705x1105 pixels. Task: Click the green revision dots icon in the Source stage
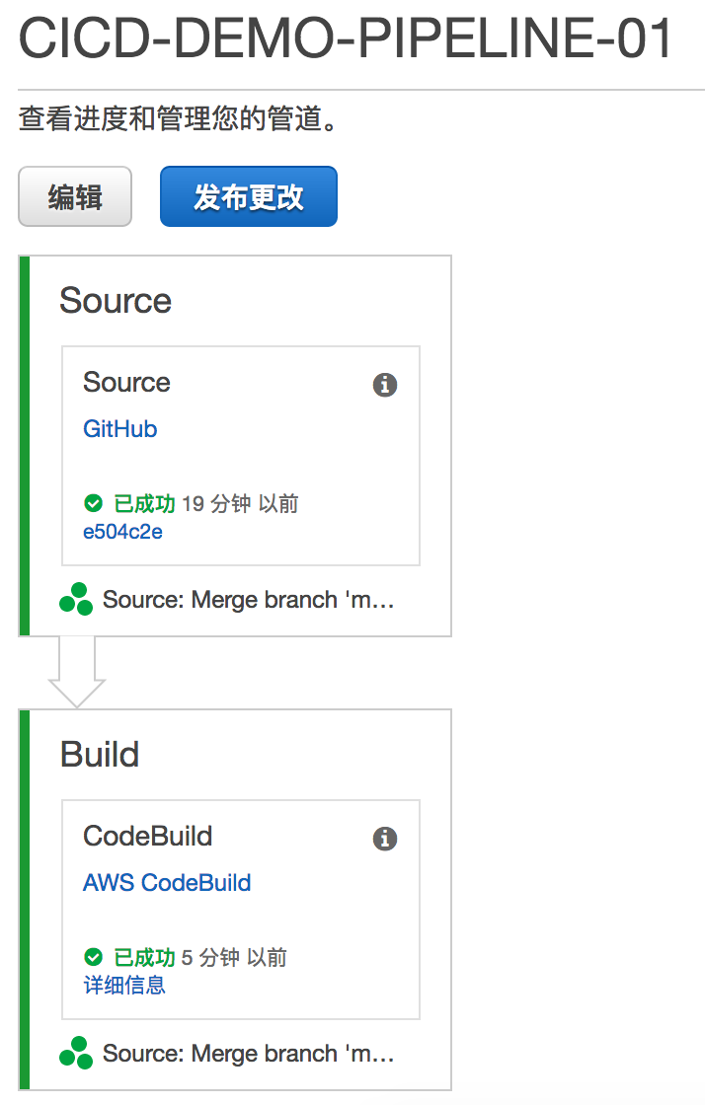(76, 599)
